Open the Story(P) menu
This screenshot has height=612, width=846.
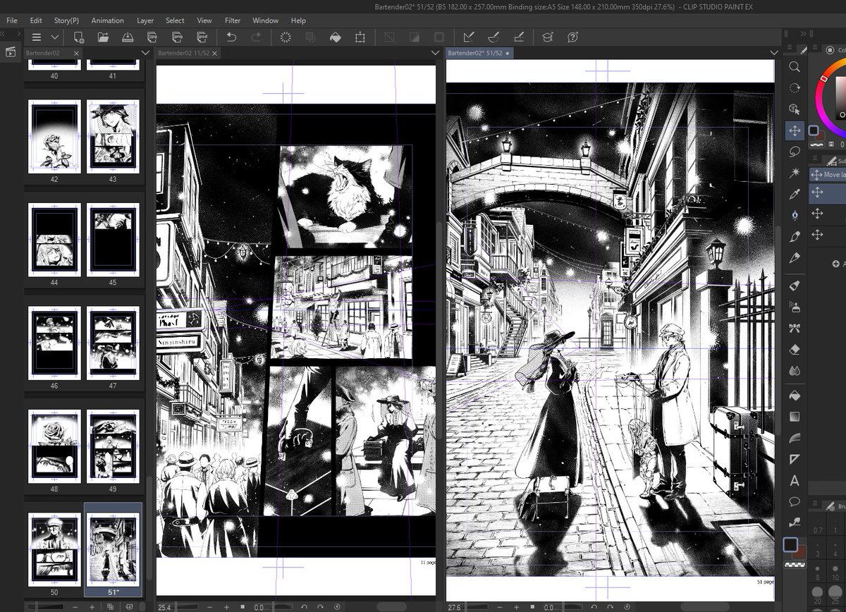[66, 20]
